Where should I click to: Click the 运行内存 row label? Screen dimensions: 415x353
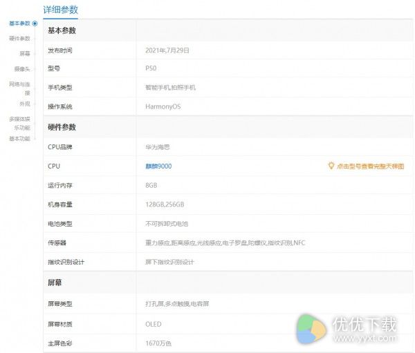[60, 185]
